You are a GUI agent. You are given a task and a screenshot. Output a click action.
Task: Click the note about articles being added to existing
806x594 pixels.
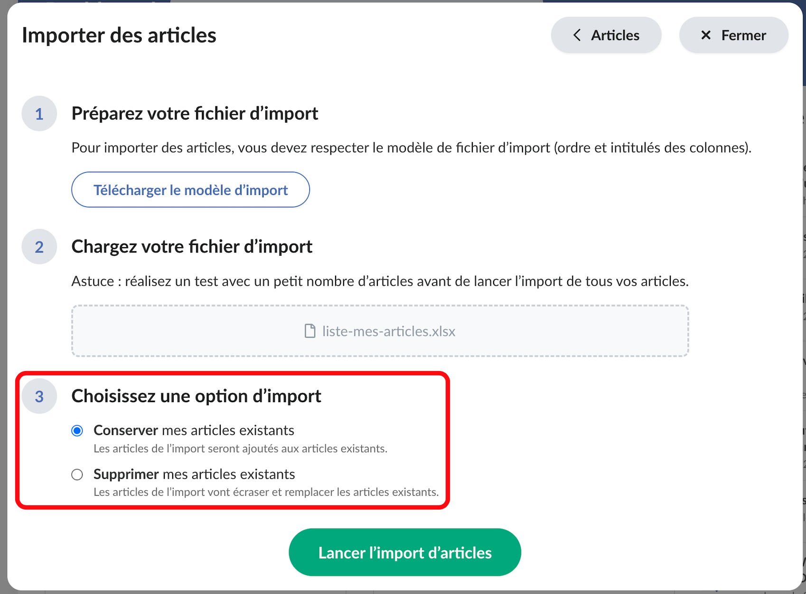tap(240, 449)
